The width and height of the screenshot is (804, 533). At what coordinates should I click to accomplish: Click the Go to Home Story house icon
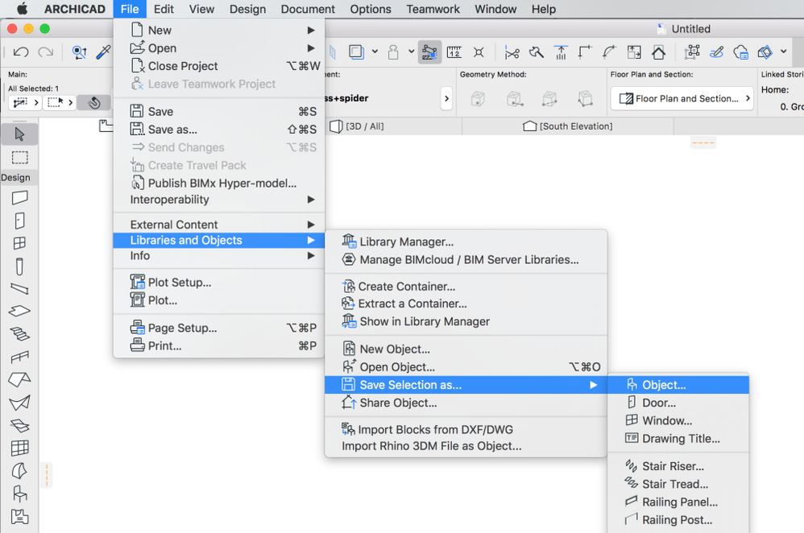(658, 52)
